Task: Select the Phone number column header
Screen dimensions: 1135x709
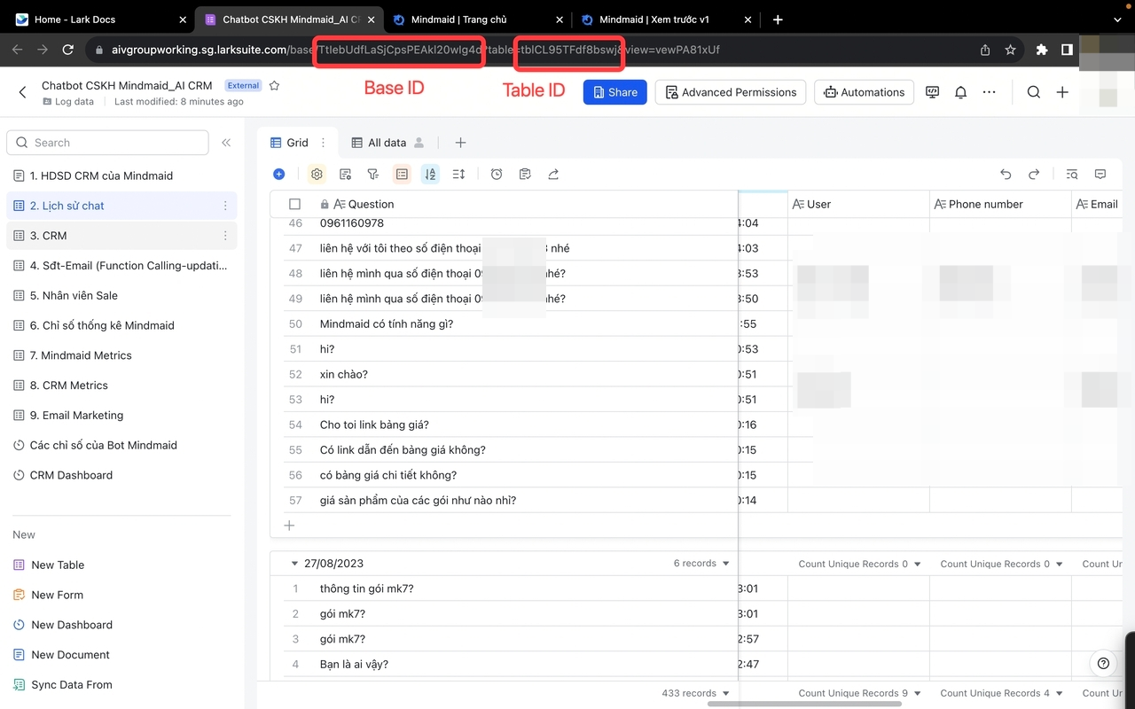Action: click(x=1000, y=204)
